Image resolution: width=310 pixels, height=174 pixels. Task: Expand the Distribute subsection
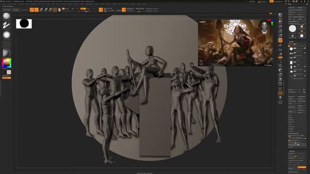(292, 127)
